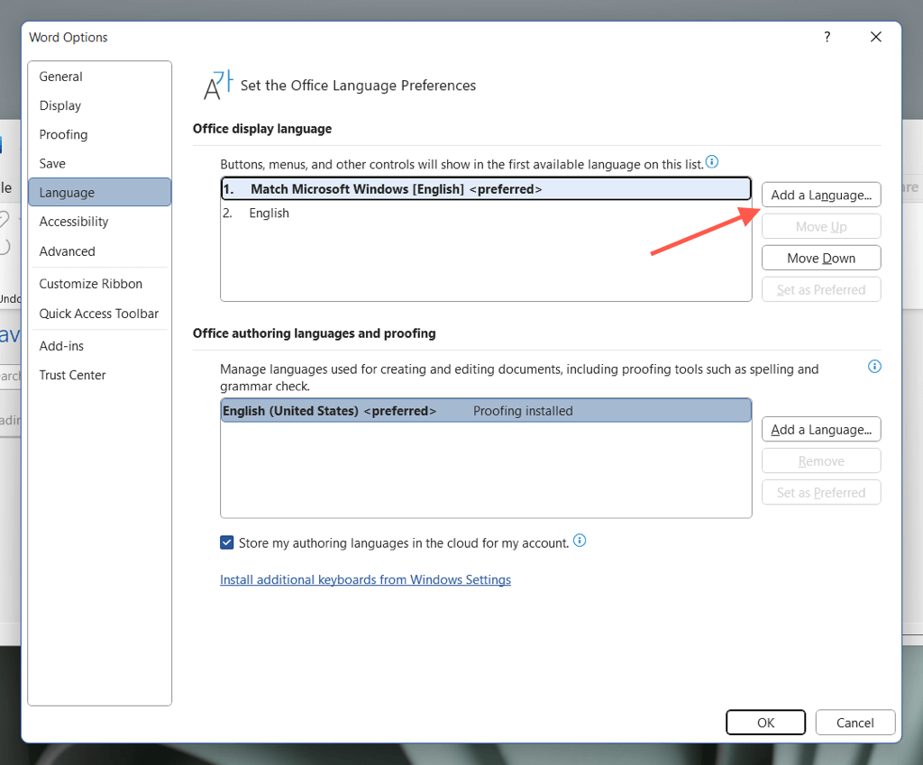Toggle Store my authoring languages in cloud checkbox
Image resolution: width=923 pixels, height=765 pixels.
pyautogui.click(x=227, y=542)
